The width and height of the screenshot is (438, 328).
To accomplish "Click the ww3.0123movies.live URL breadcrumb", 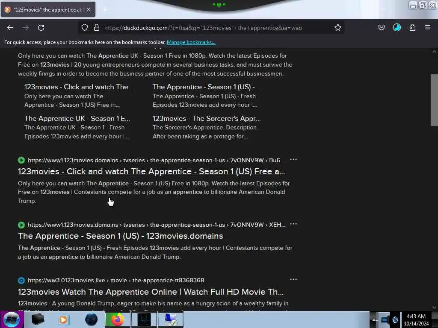I will (116, 280).
